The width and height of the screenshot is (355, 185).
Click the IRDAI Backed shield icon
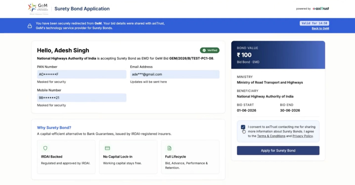click(45, 148)
